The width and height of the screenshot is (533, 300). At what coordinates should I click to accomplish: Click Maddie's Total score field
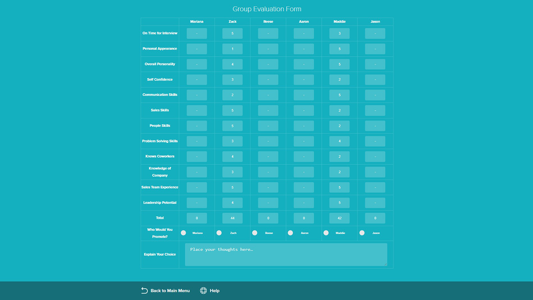tap(339, 218)
